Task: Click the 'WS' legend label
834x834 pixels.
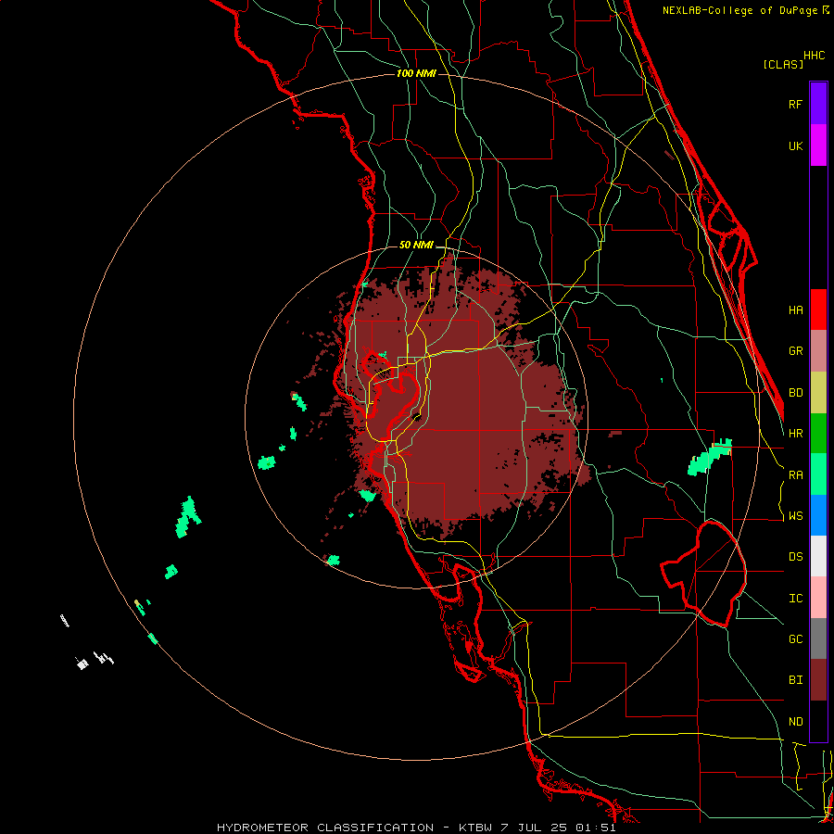Action: point(795,516)
